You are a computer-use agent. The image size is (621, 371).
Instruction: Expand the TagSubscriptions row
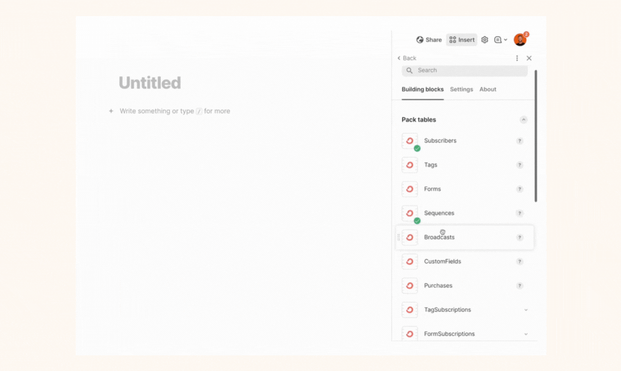click(x=526, y=309)
